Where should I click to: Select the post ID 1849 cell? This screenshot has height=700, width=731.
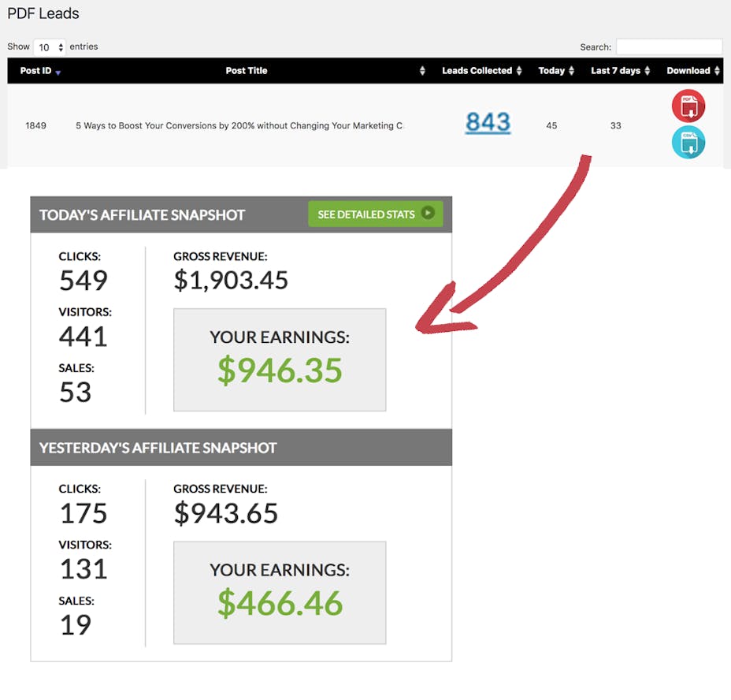pyautogui.click(x=35, y=125)
